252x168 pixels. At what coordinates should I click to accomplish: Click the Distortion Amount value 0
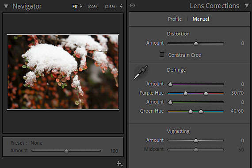pyautogui.click(x=243, y=43)
